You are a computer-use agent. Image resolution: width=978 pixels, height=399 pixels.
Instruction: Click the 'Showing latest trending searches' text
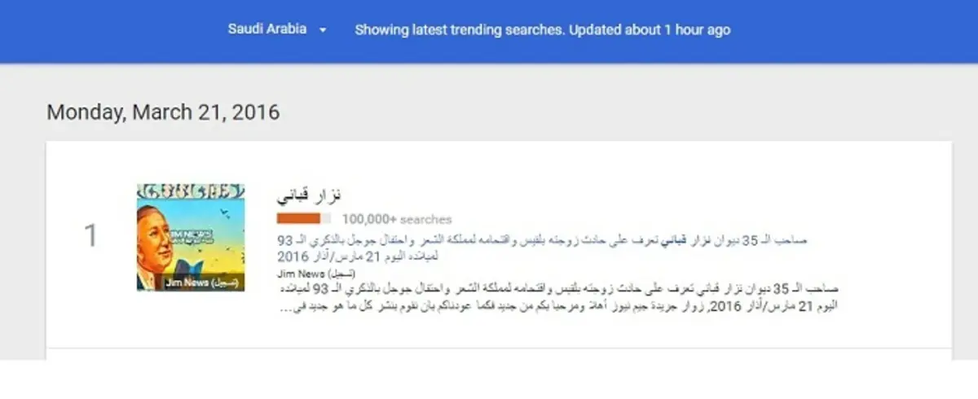(459, 30)
